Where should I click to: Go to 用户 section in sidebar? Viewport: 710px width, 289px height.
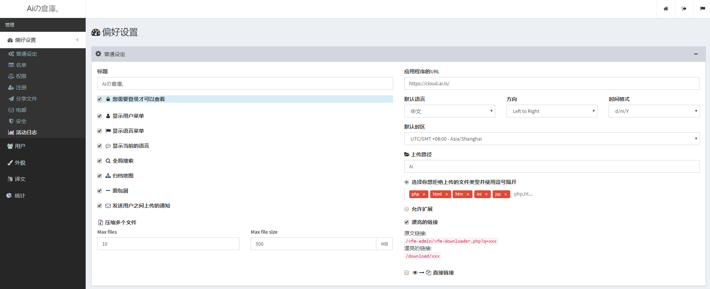coord(43,146)
